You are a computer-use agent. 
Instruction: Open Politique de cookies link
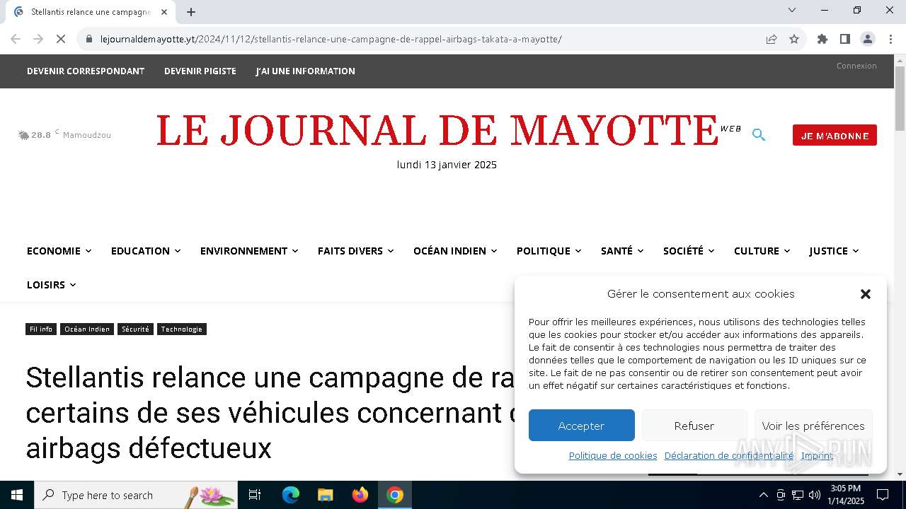[613, 456]
